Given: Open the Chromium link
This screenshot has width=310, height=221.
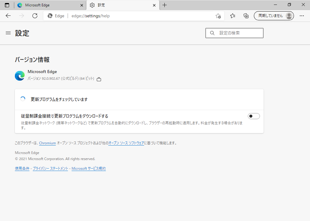Looking at the screenshot, I should (x=47, y=143).
